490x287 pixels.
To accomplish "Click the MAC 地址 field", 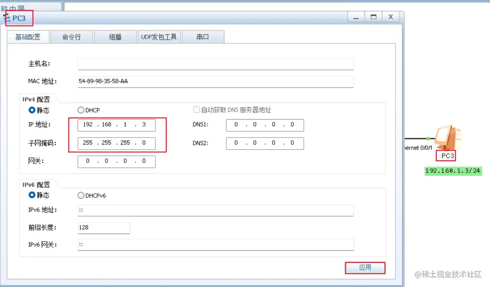I will tap(216, 82).
